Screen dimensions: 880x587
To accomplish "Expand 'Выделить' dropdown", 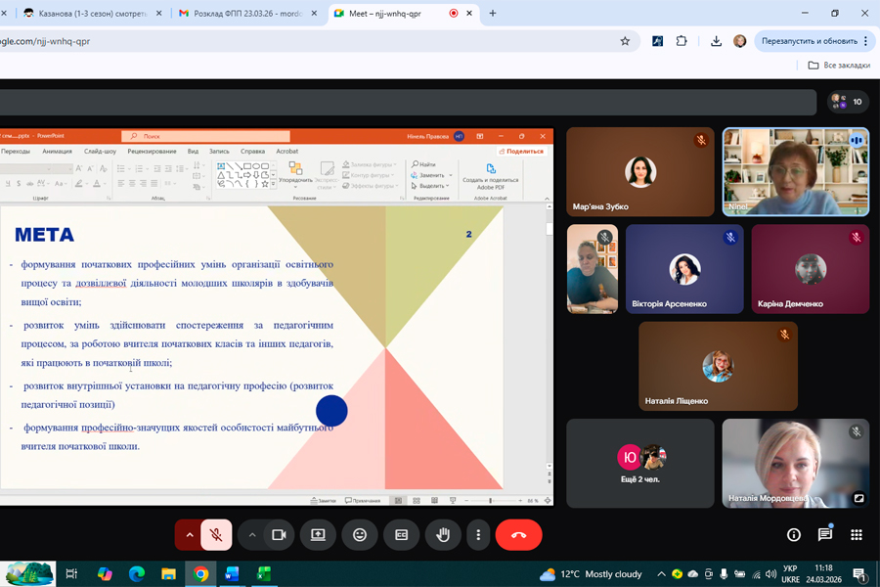I will coord(449,185).
